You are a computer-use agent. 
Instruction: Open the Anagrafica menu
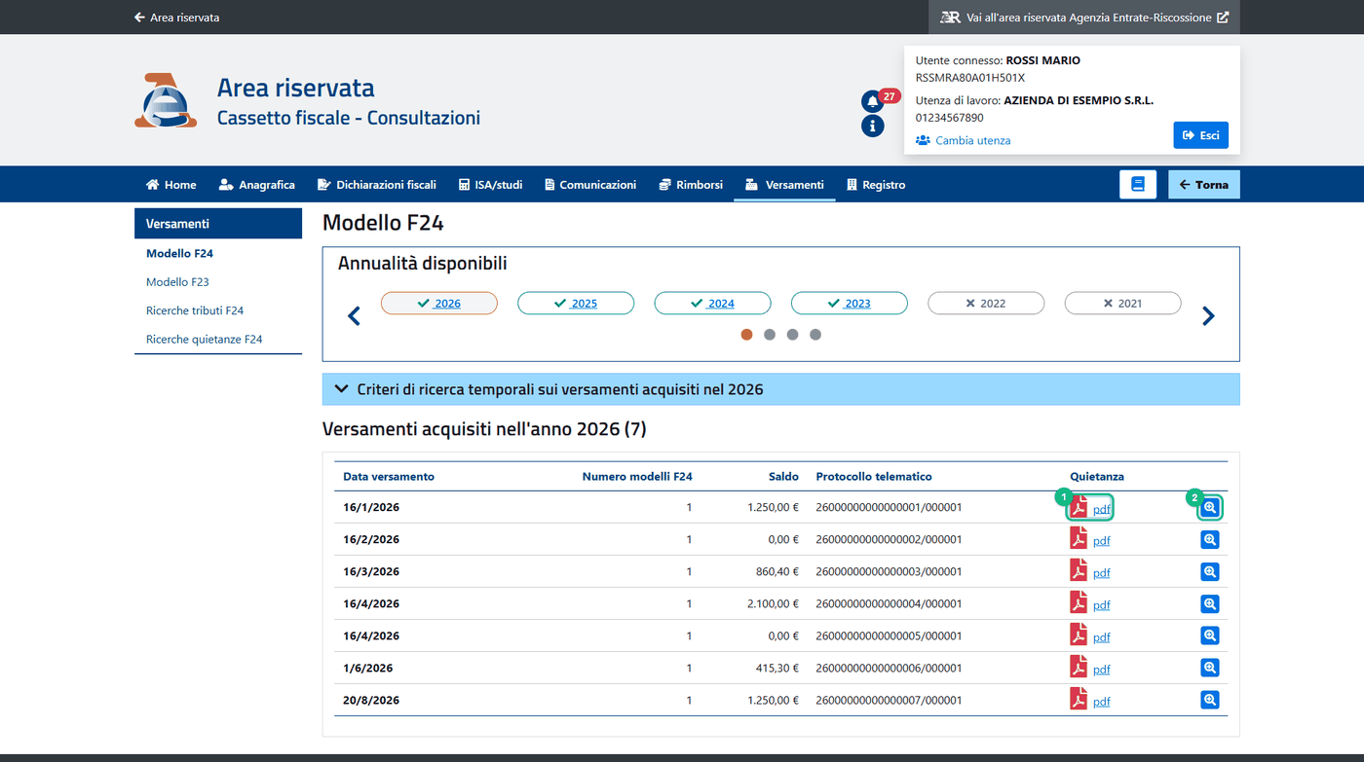(x=257, y=185)
